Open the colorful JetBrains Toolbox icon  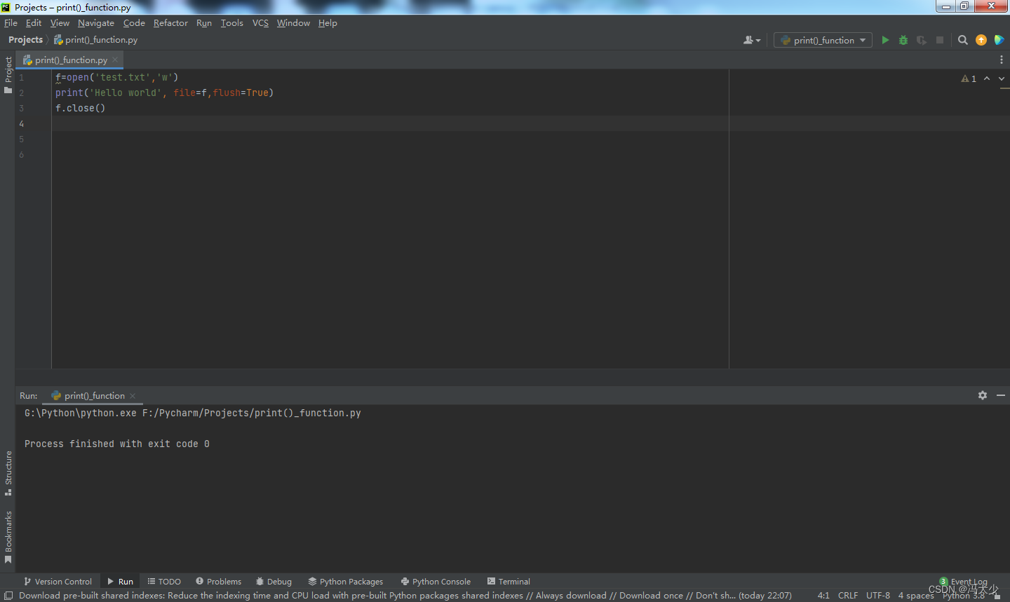coord(999,40)
